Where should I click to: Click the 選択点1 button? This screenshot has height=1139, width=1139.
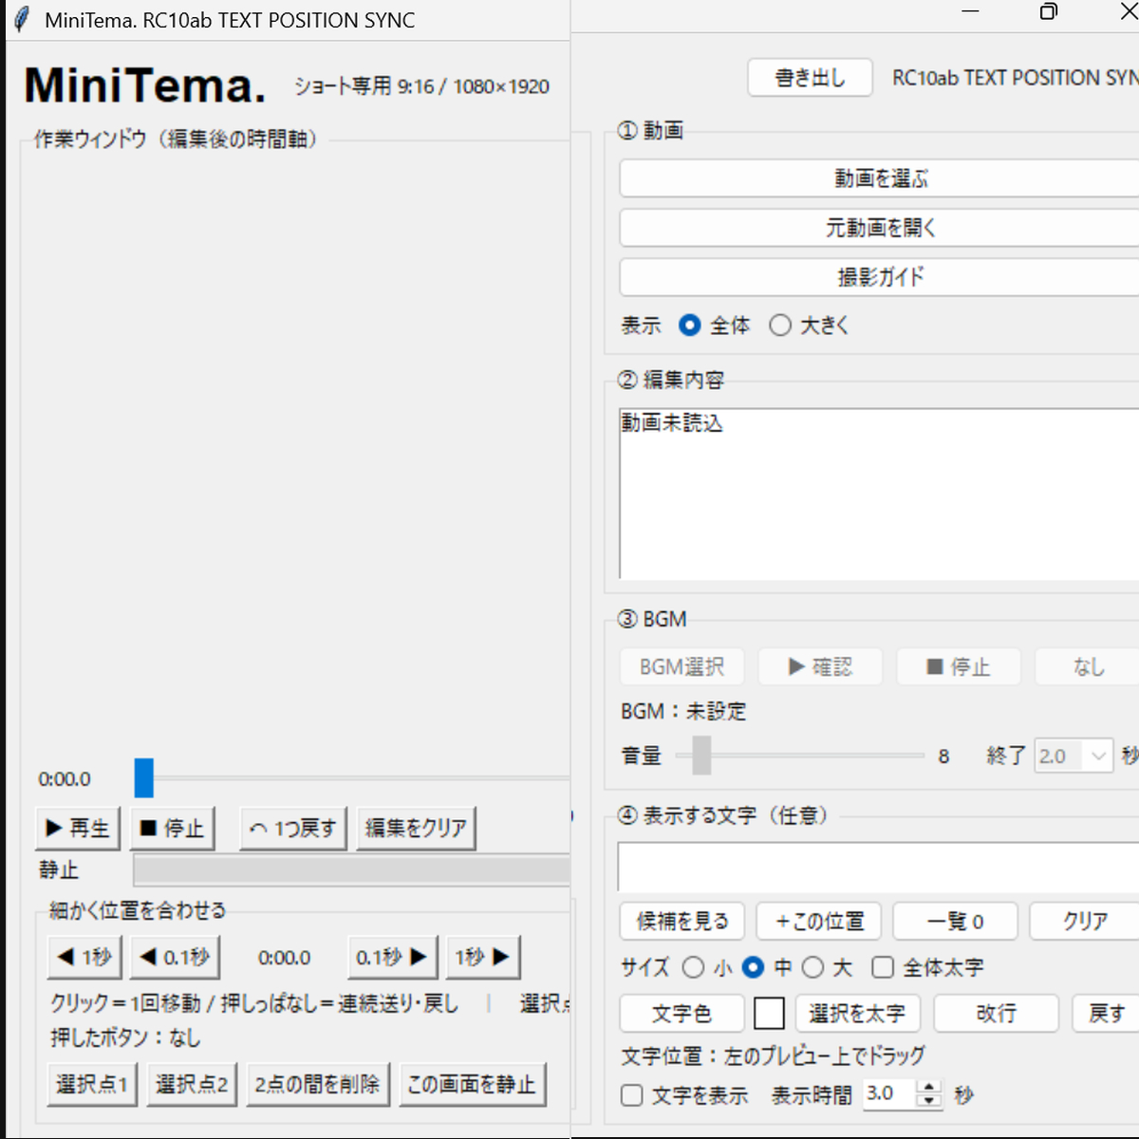pyautogui.click(x=92, y=1085)
